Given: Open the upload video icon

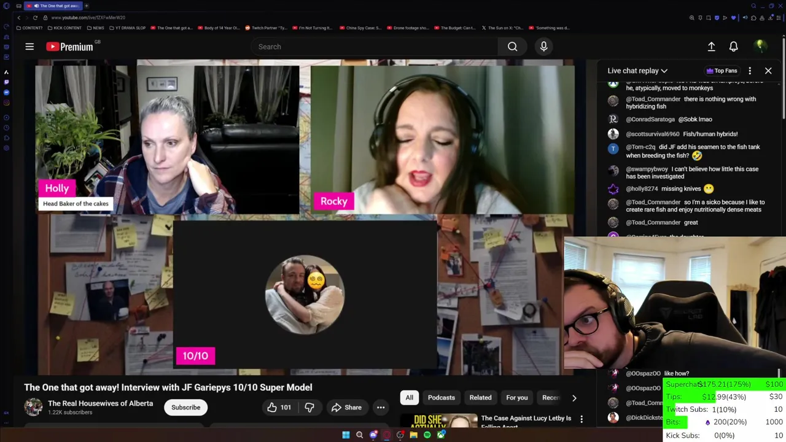Looking at the screenshot, I should tap(711, 47).
